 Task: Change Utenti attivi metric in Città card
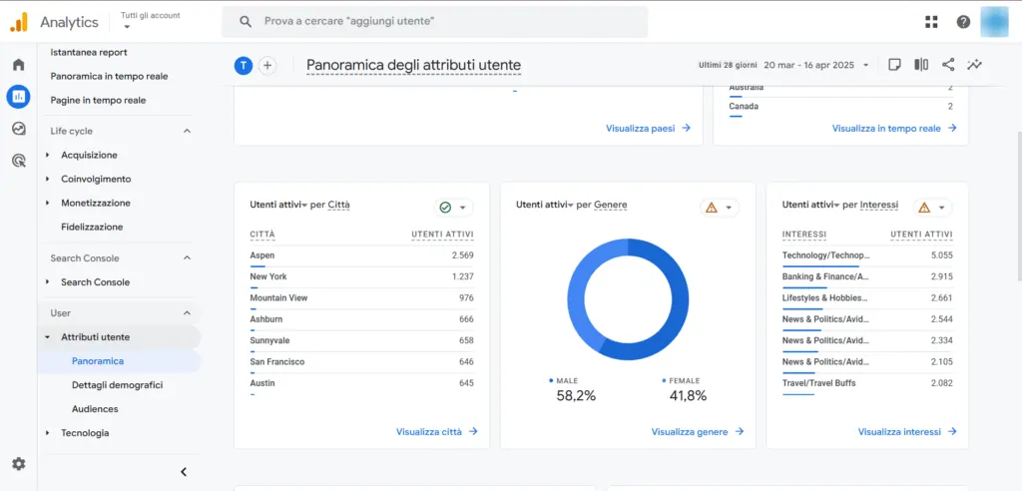coord(278,205)
